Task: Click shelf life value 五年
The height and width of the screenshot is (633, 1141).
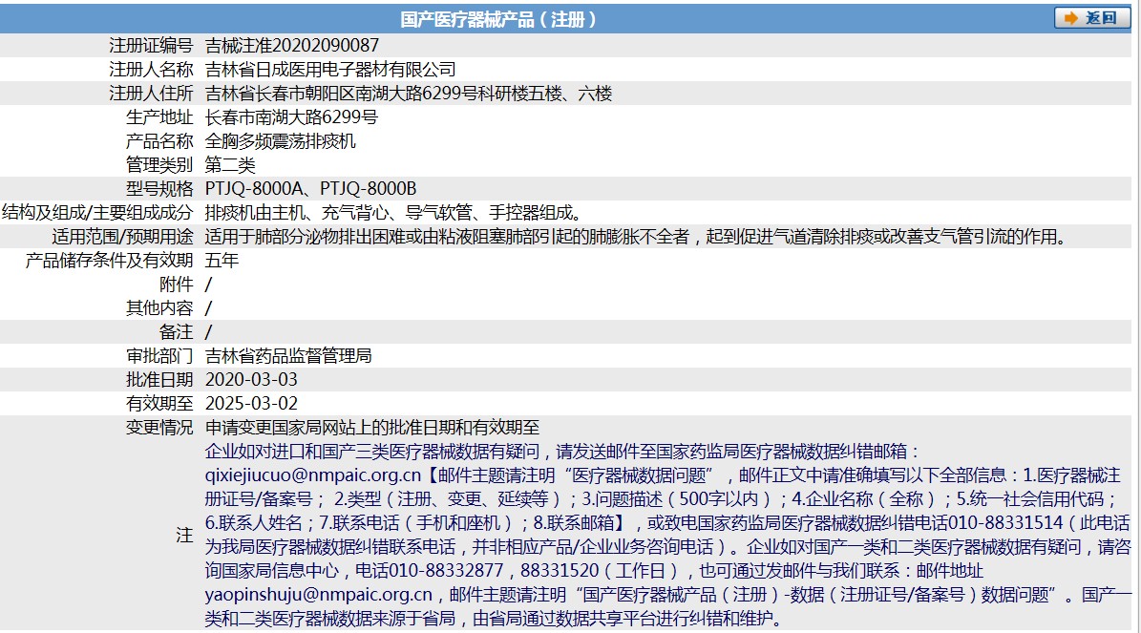Action: [222, 261]
